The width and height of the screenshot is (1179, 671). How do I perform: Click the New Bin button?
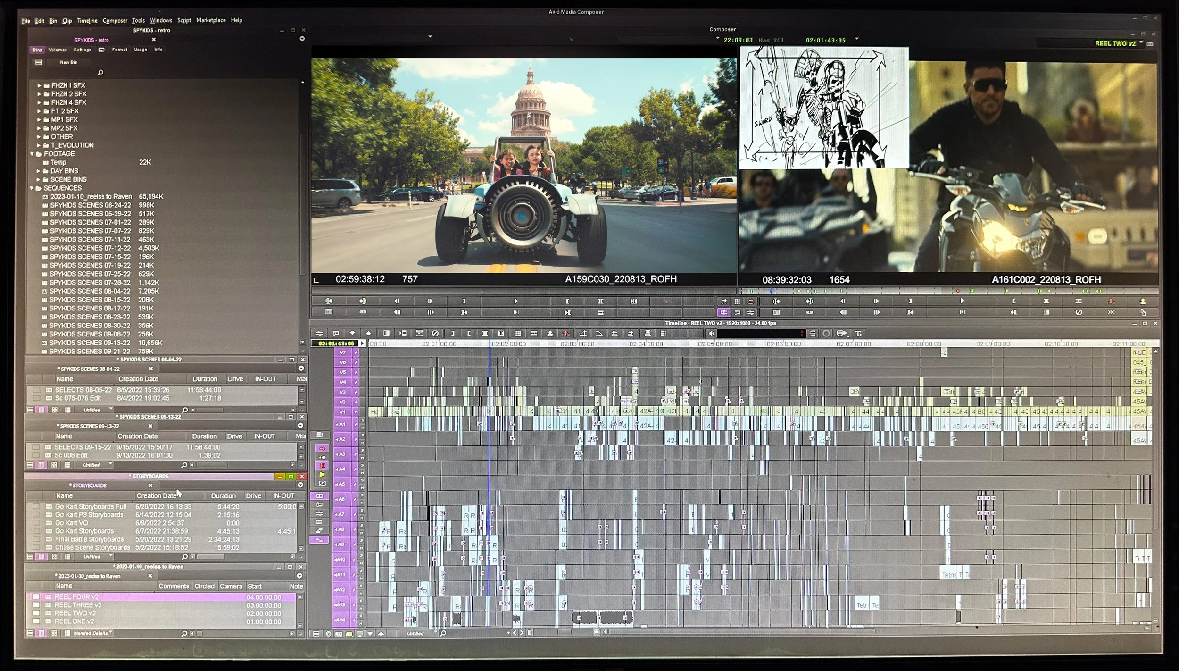(x=69, y=62)
